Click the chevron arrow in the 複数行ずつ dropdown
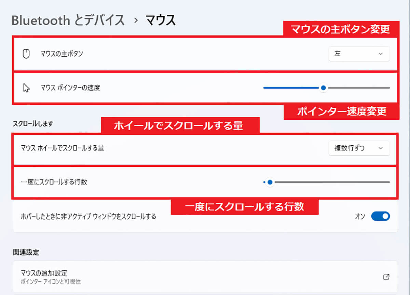The width and height of the screenshot is (410, 295). click(x=381, y=148)
